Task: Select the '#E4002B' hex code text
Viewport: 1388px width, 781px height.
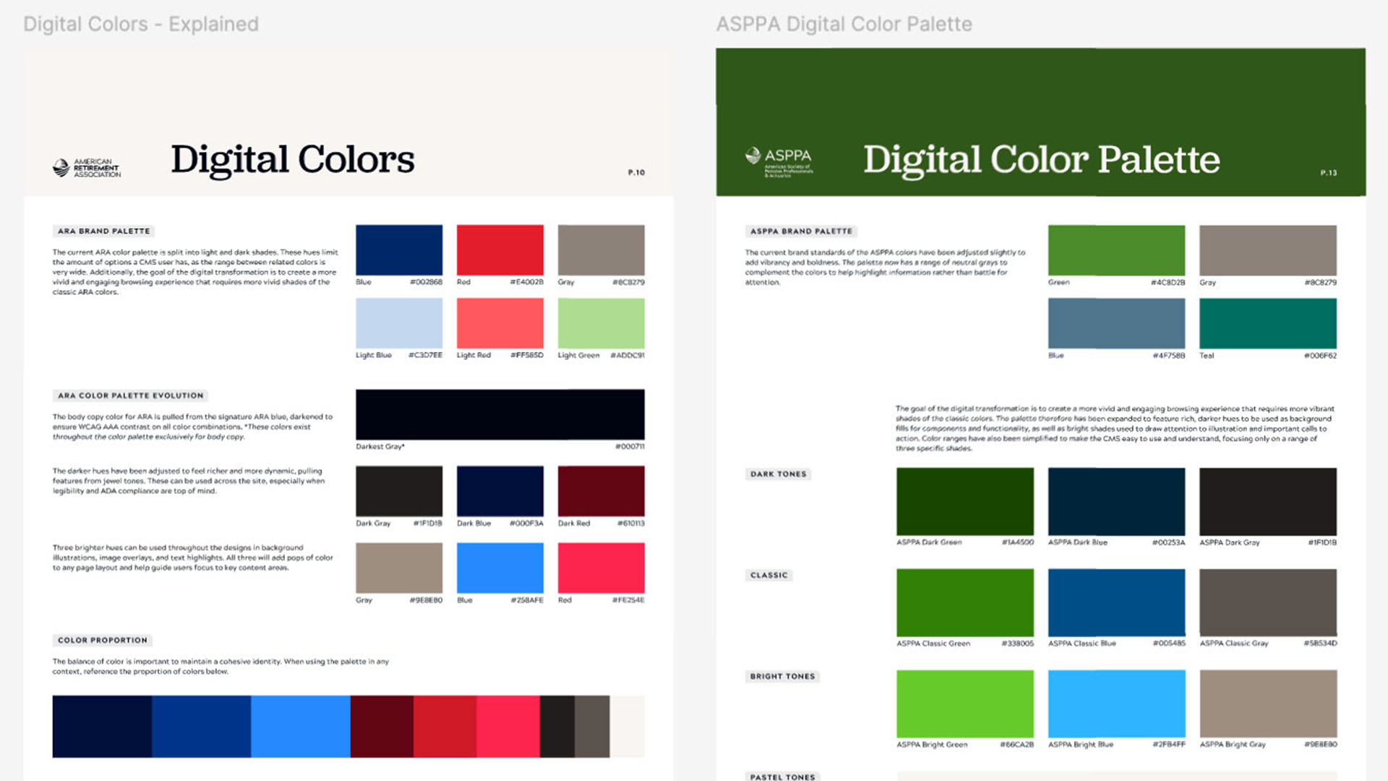Action: 526,282
